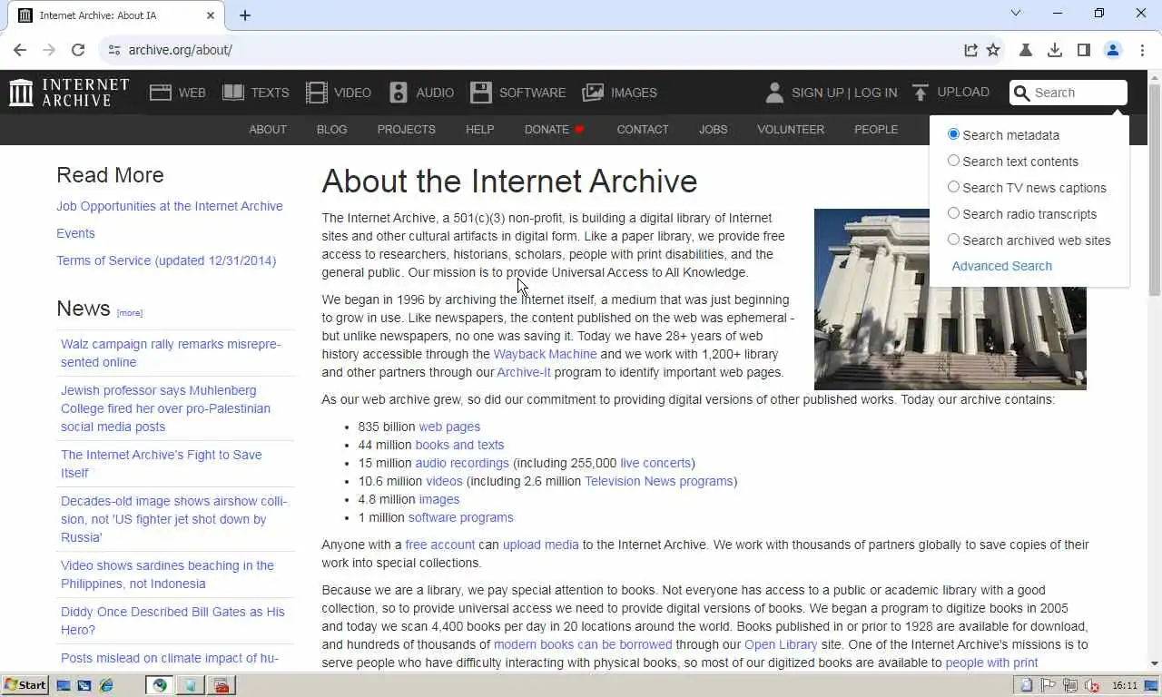Click the user avatar icon beside Sign Up
Screen dimensions: 1162x697
tap(774, 93)
